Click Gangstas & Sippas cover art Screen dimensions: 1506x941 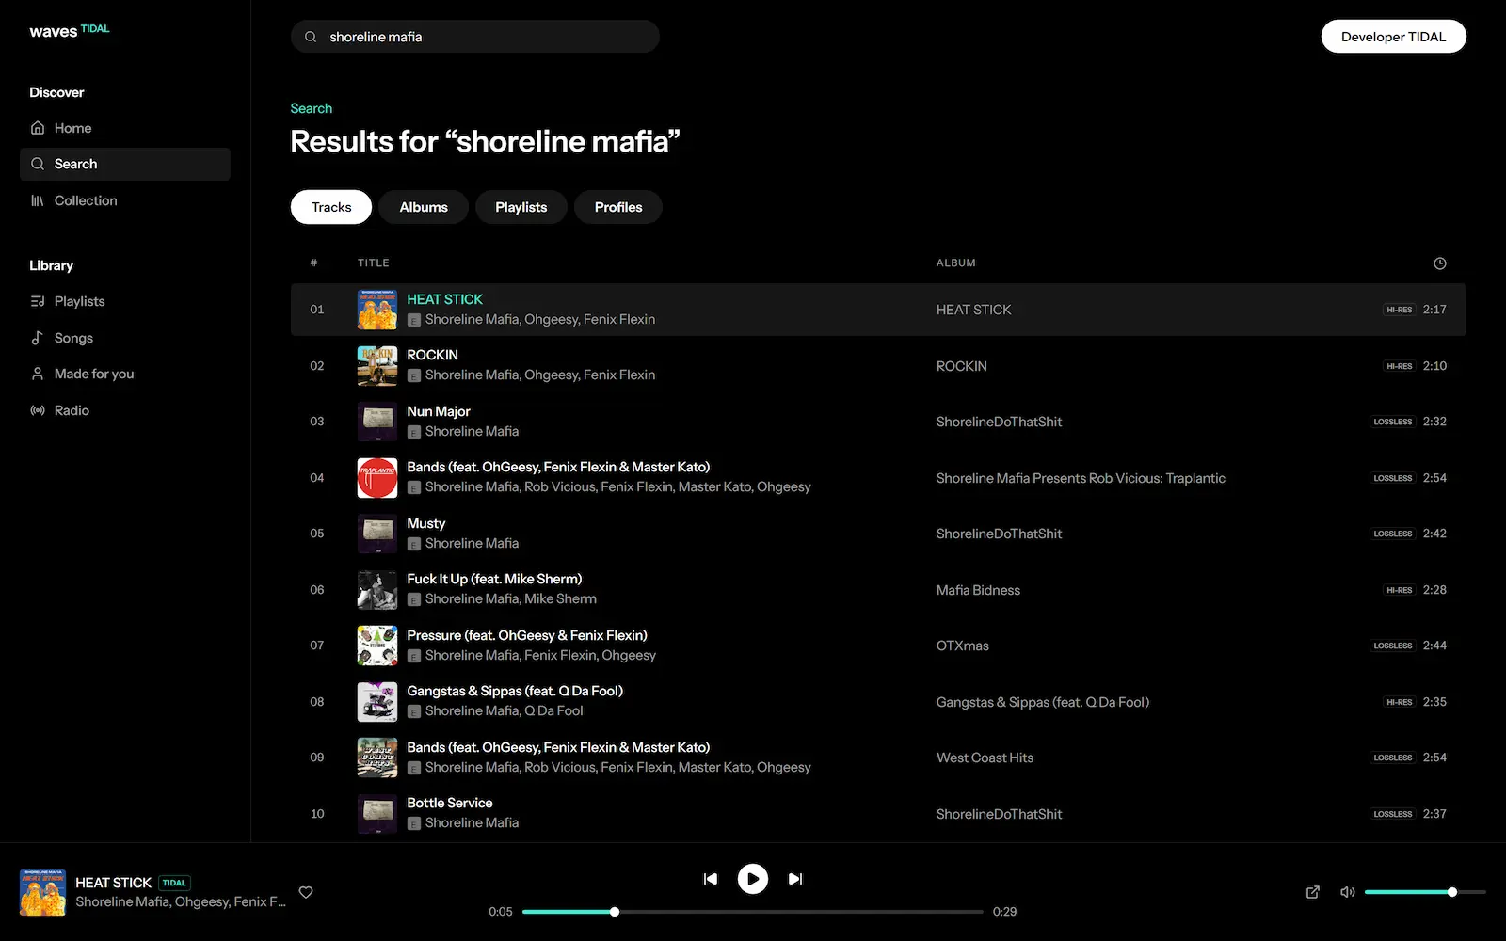(377, 702)
